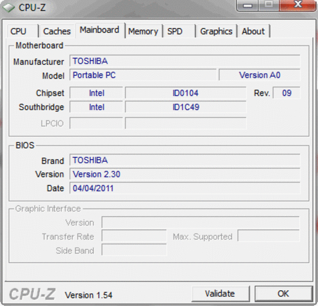The width and height of the screenshot is (318, 306).
Task: Click the Graphic Interface Version field
Action: click(x=201, y=222)
